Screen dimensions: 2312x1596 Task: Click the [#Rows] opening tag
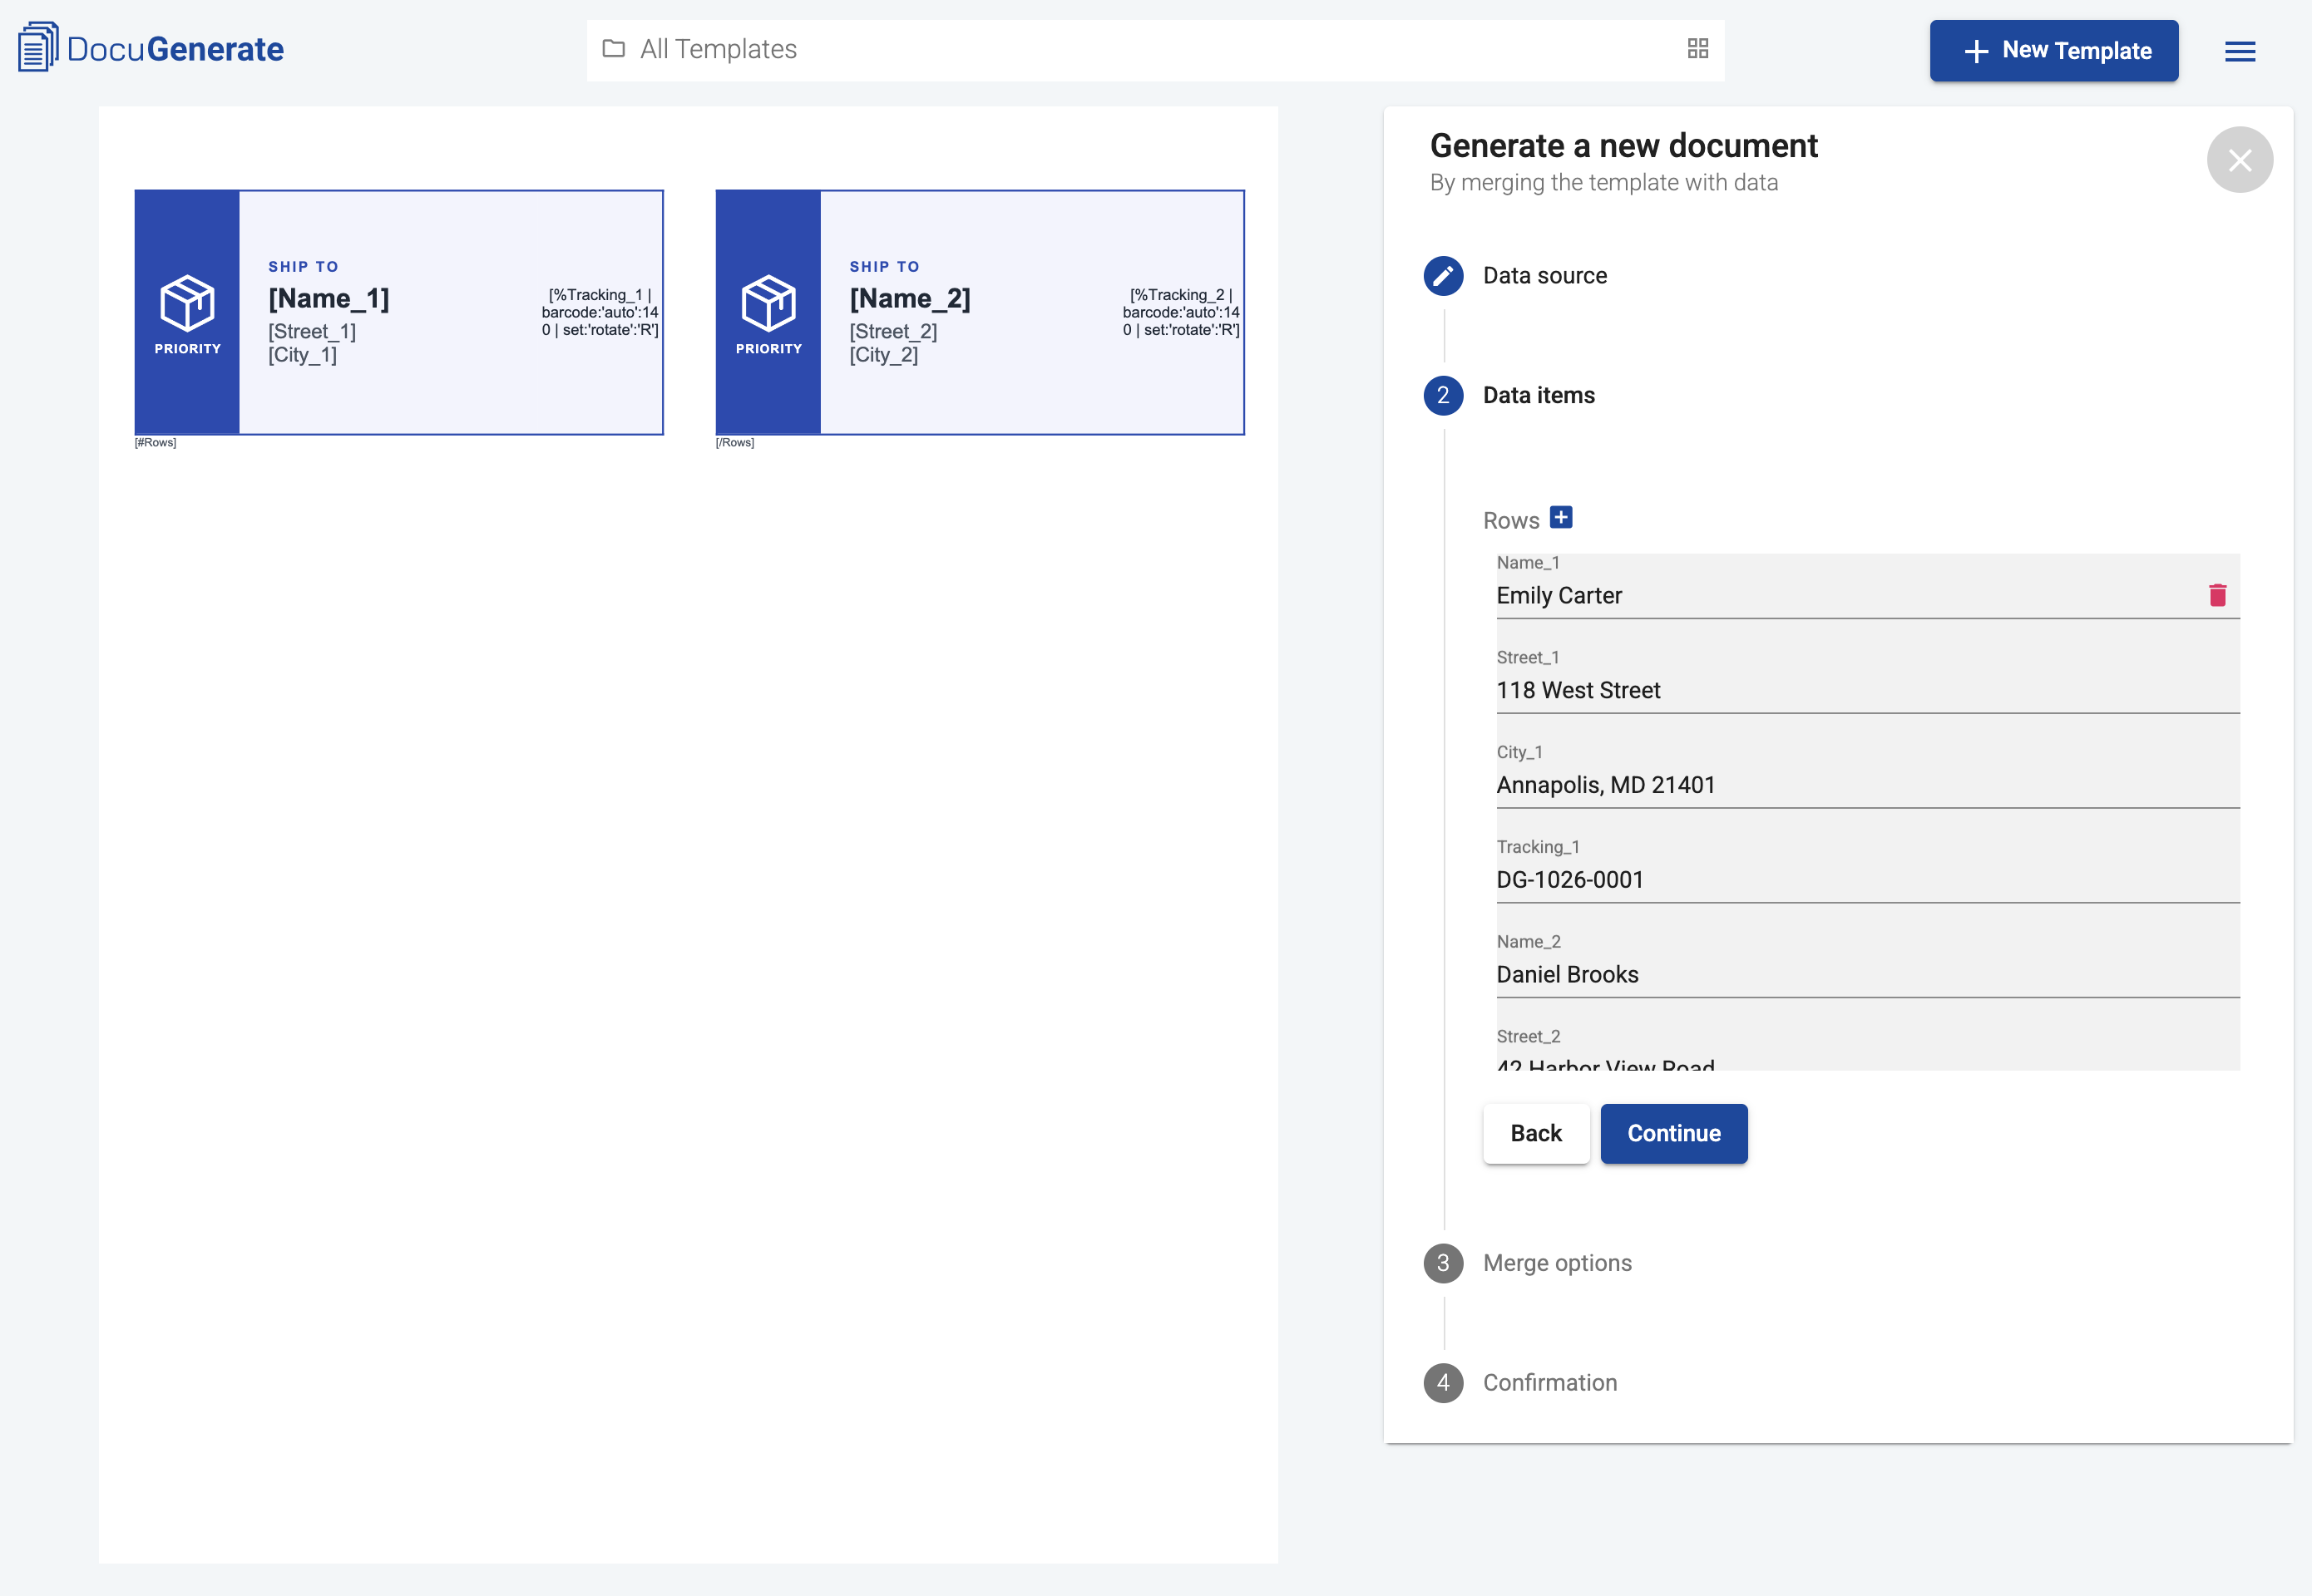click(x=155, y=442)
